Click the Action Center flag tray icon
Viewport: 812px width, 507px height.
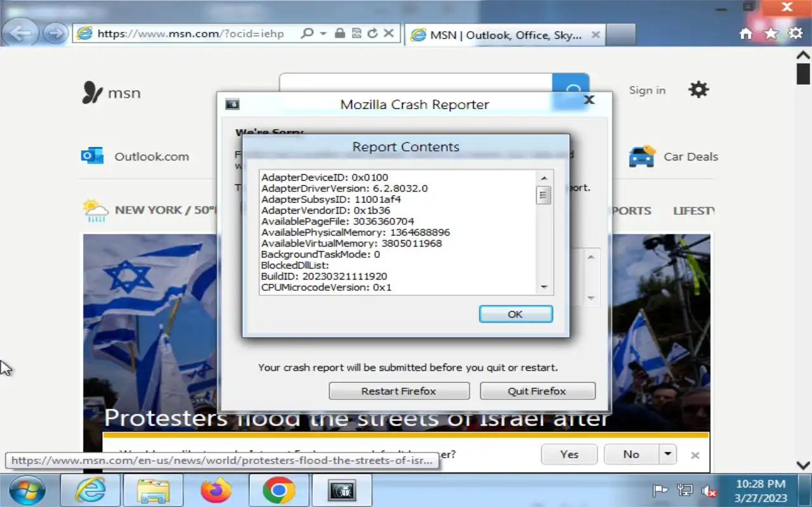point(660,491)
